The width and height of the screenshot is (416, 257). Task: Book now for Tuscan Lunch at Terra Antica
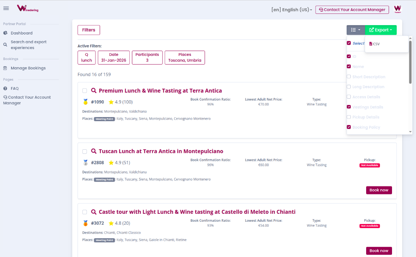379,190
